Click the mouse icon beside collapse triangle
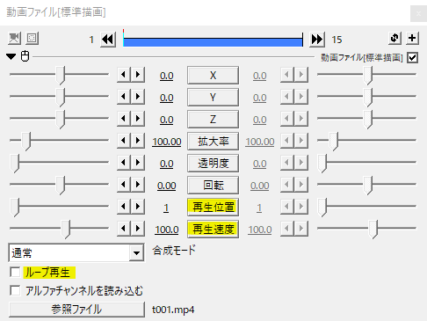Viewport: 427px width, 321px height. (x=25, y=56)
